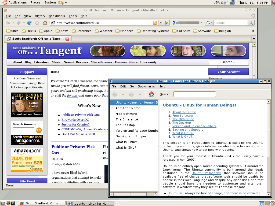Click the RSS feed icon in URL bar

155,23
